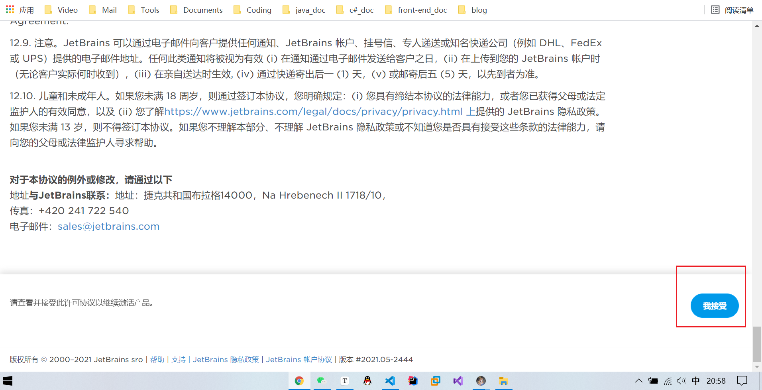Switch input language via the 中 indicator
Screen dimensions: 762x390
pos(696,381)
